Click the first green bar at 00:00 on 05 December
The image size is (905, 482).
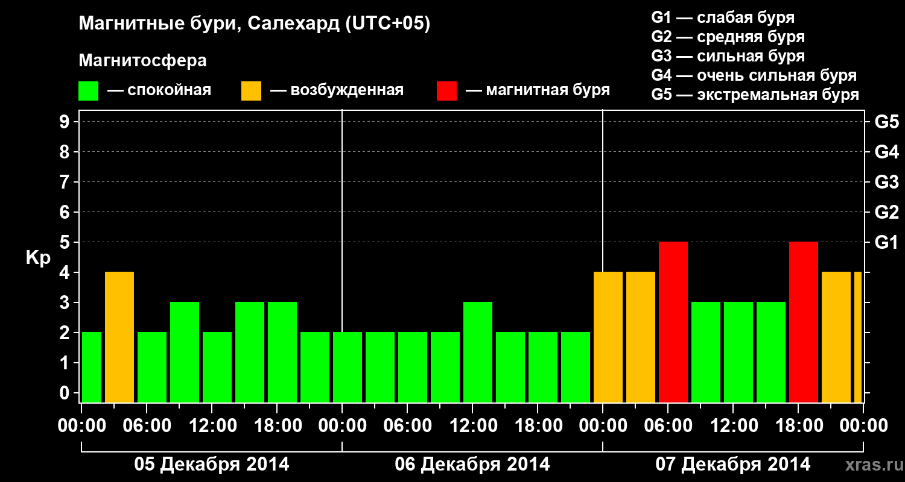coord(92,368)
